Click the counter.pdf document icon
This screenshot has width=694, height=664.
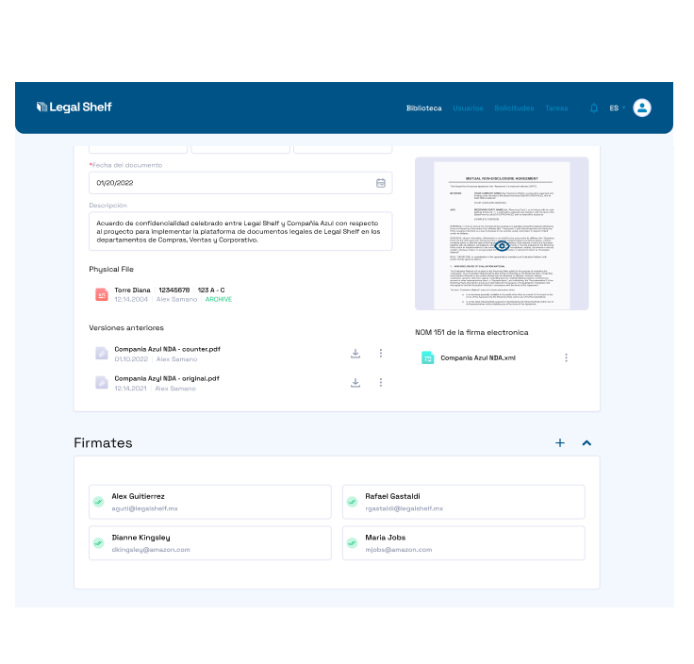coord(102,354)
